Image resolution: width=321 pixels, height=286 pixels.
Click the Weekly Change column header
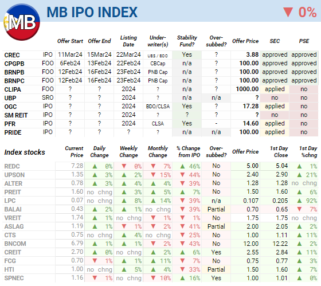click(128, 151)
